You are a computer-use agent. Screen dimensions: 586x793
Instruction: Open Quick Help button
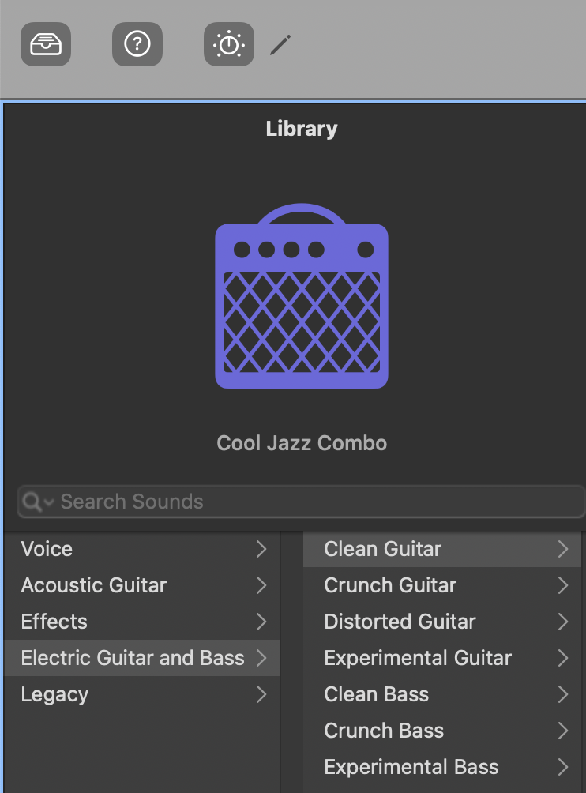tap(137, 44)
